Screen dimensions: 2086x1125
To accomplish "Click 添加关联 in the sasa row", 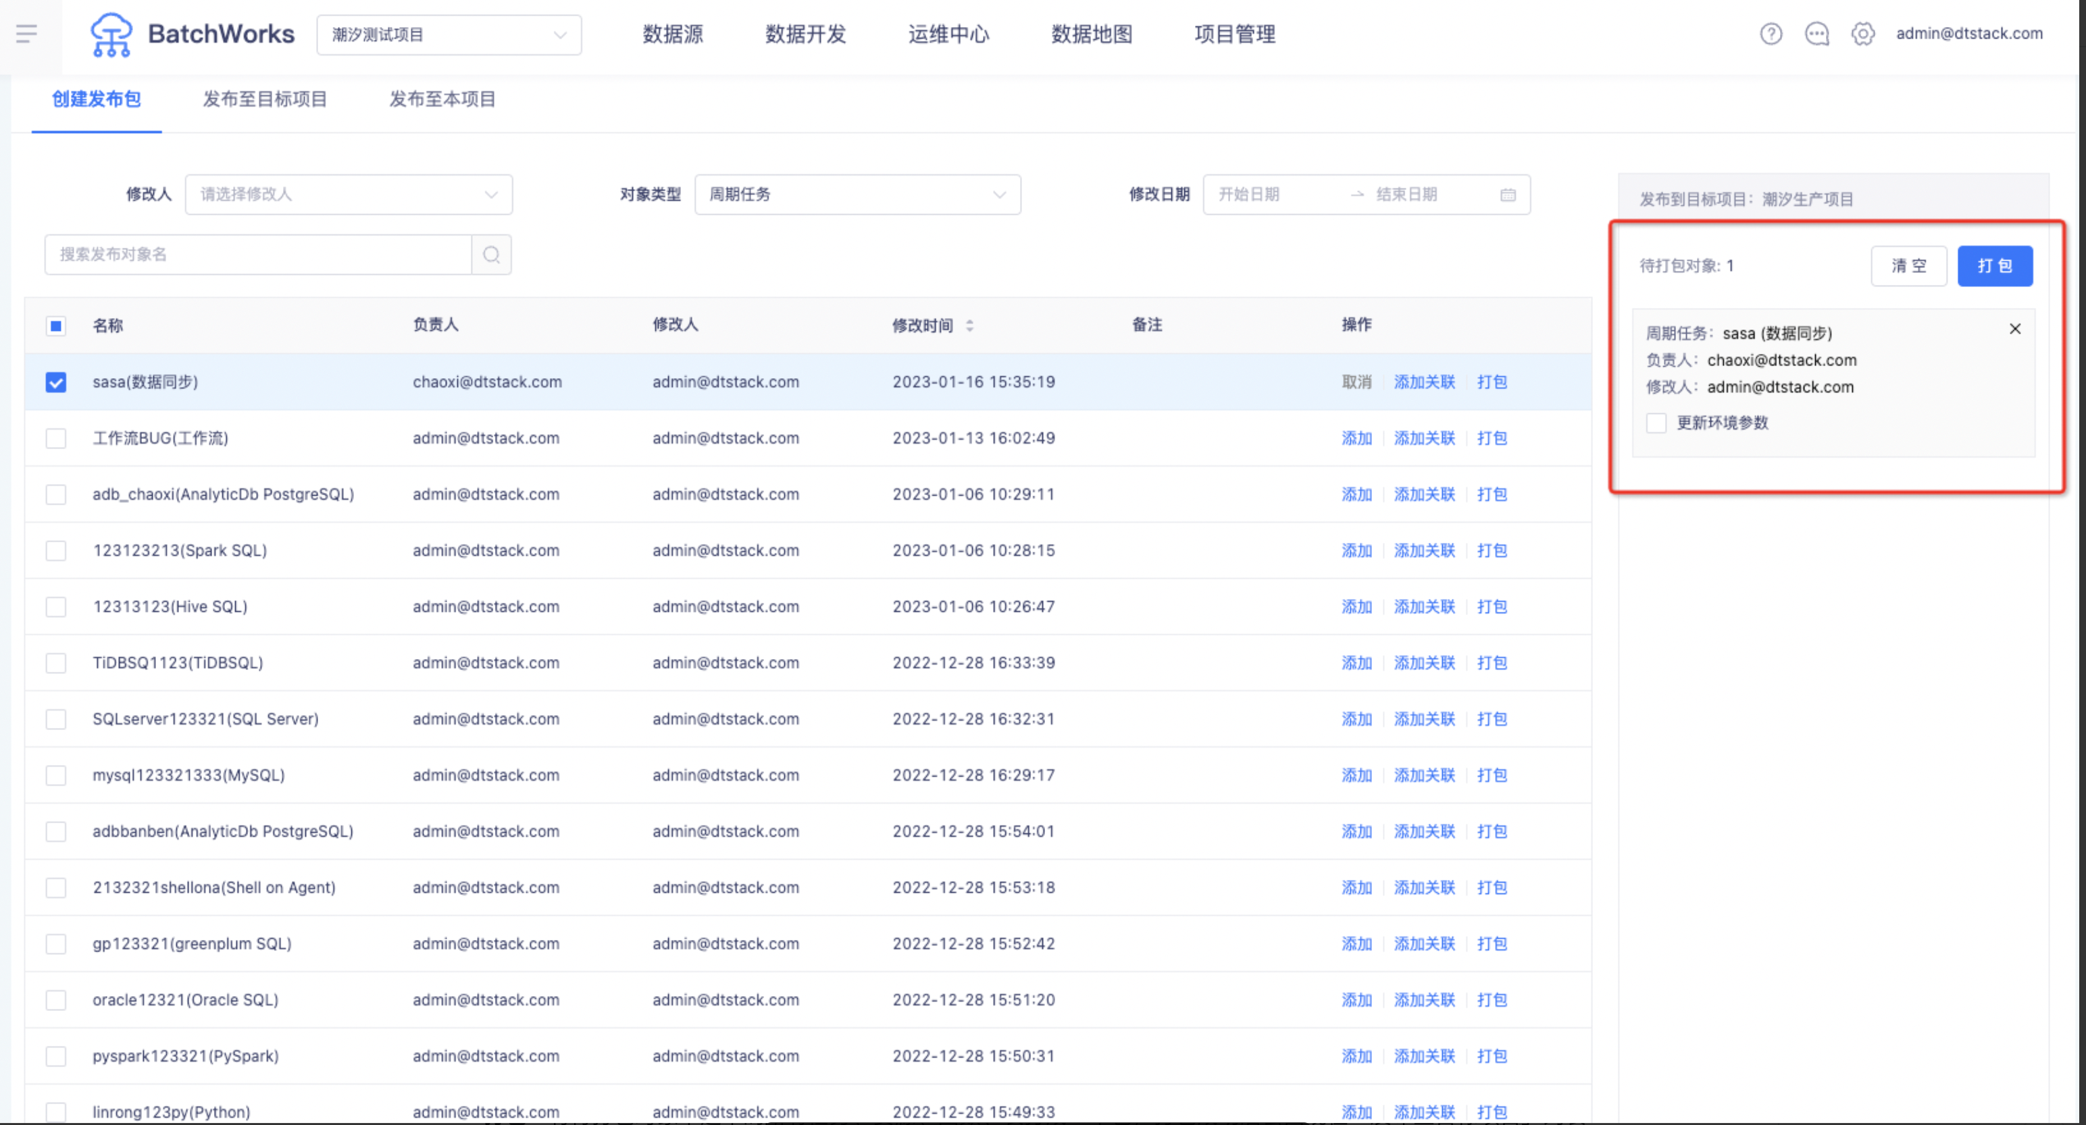I will 1425,382.
